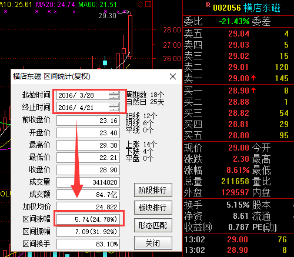Click the 下跌 4个 statistic
This screenshot has height=257, width=294.
[139, 151]
